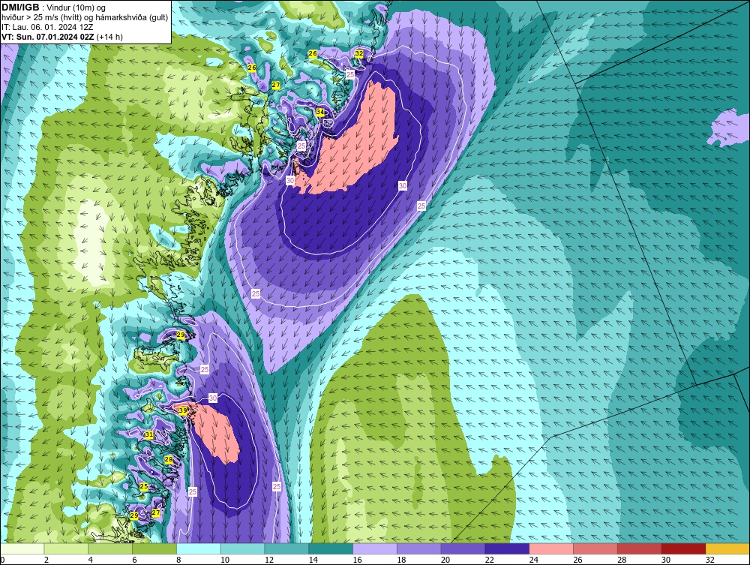Click the legend scale number 24
Image resolution: width=750 pixels, height=565 pixels.
(x=534, y=560)
